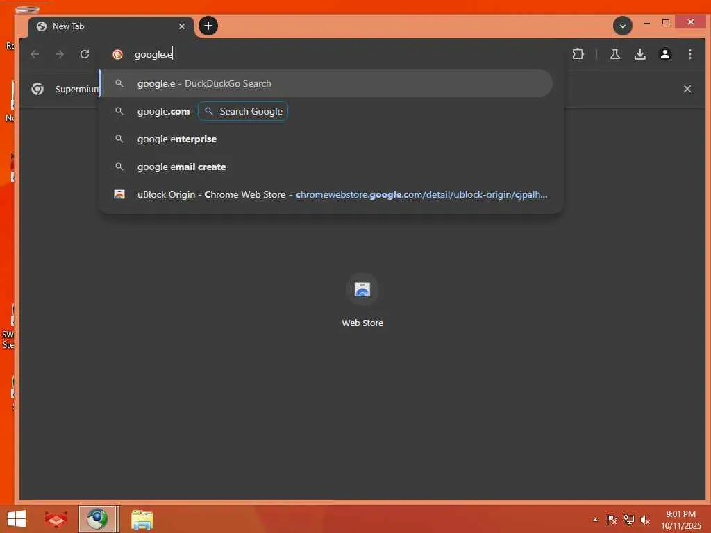Open the profile avatar icon
Screen dimensions: 711x533
664,54
